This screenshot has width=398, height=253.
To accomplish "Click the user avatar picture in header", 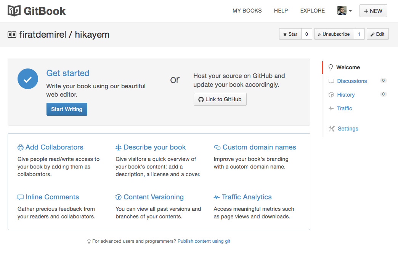I will (x=342, y=11).
